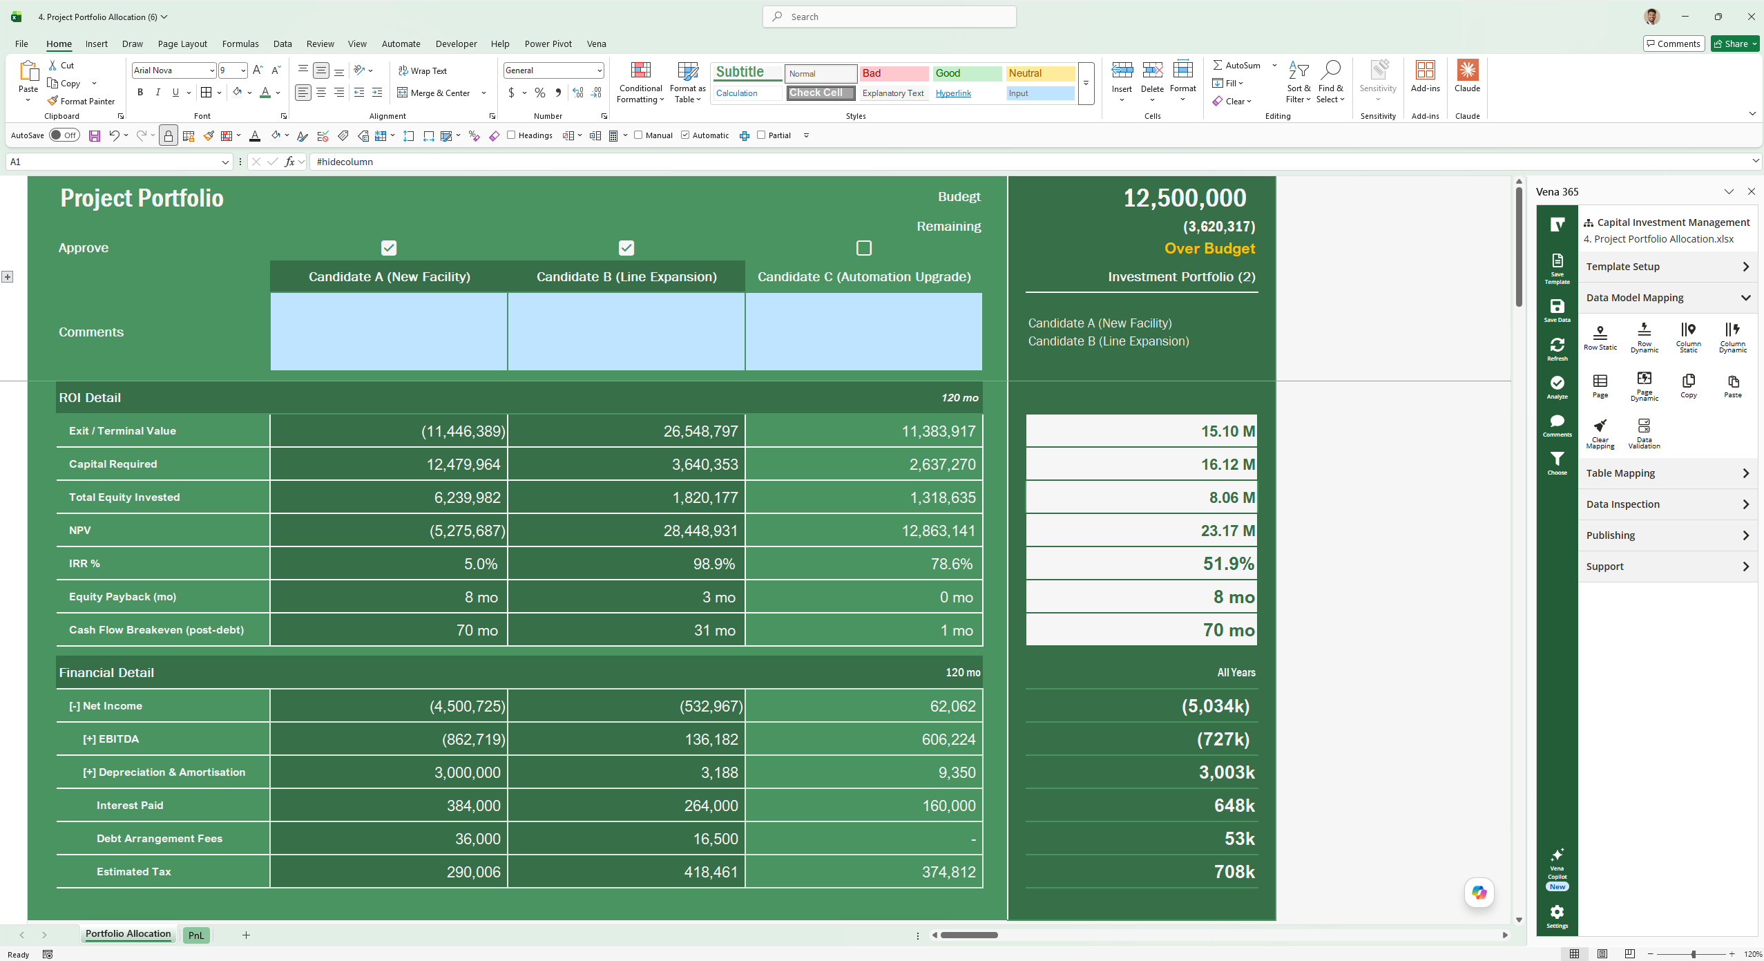Check approval for Candidate C (Automation Upgrade)
The height and width of the screenshot is (961, 1764).
[863, 247]
